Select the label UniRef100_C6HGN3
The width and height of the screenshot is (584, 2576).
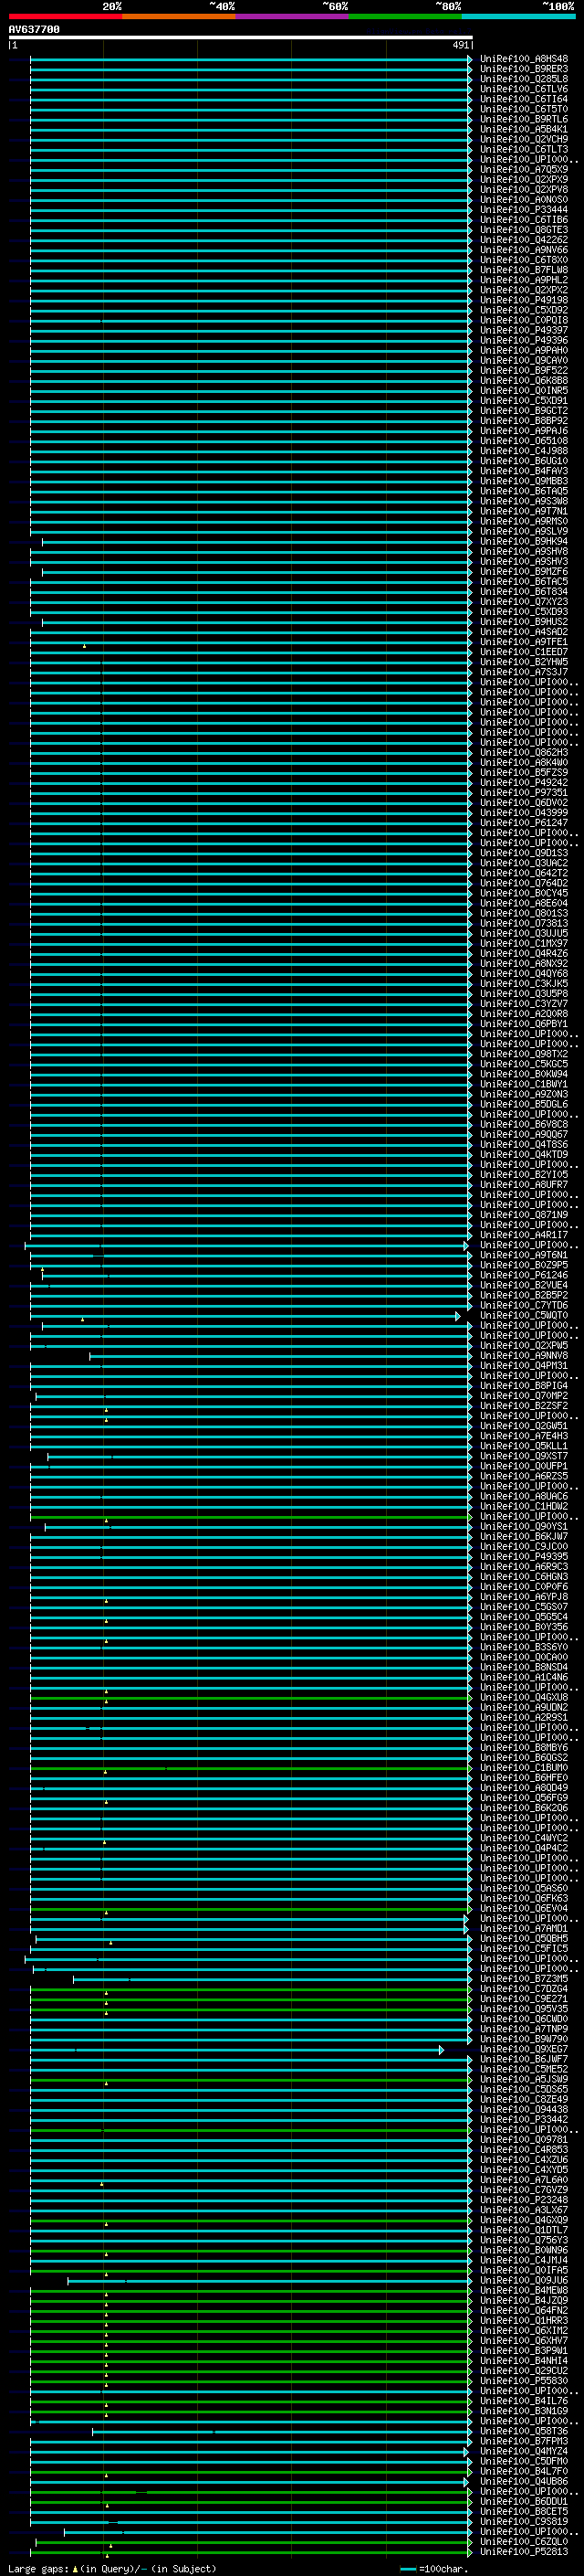tap(524, 1577)
